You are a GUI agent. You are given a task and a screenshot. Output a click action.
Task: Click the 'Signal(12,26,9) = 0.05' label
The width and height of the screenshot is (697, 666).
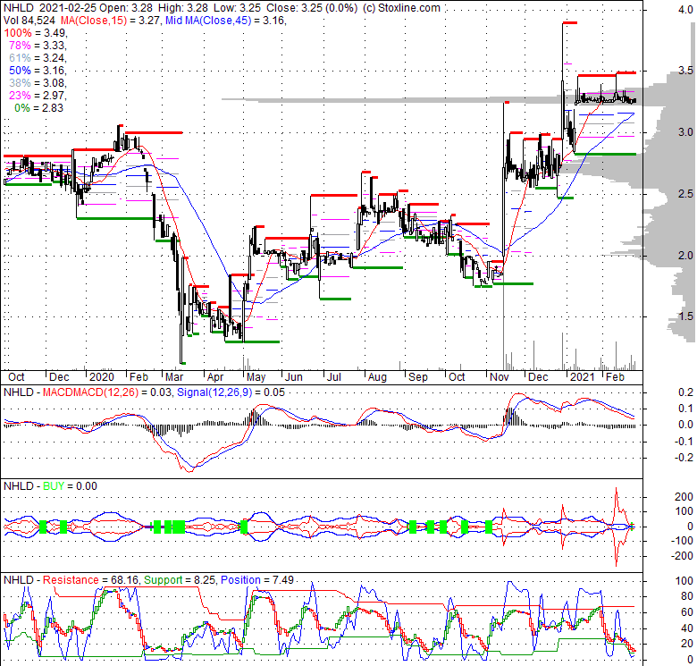point(231,392)
